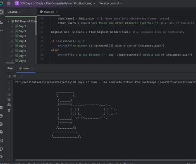Expand the Day 8 folder
Viewport: 196px width, 164px height.
coord(12,61)
